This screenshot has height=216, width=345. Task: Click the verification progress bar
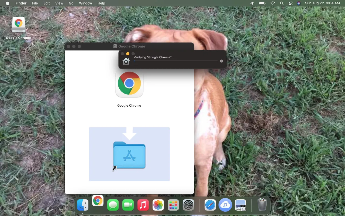click(x=175, y=61)
